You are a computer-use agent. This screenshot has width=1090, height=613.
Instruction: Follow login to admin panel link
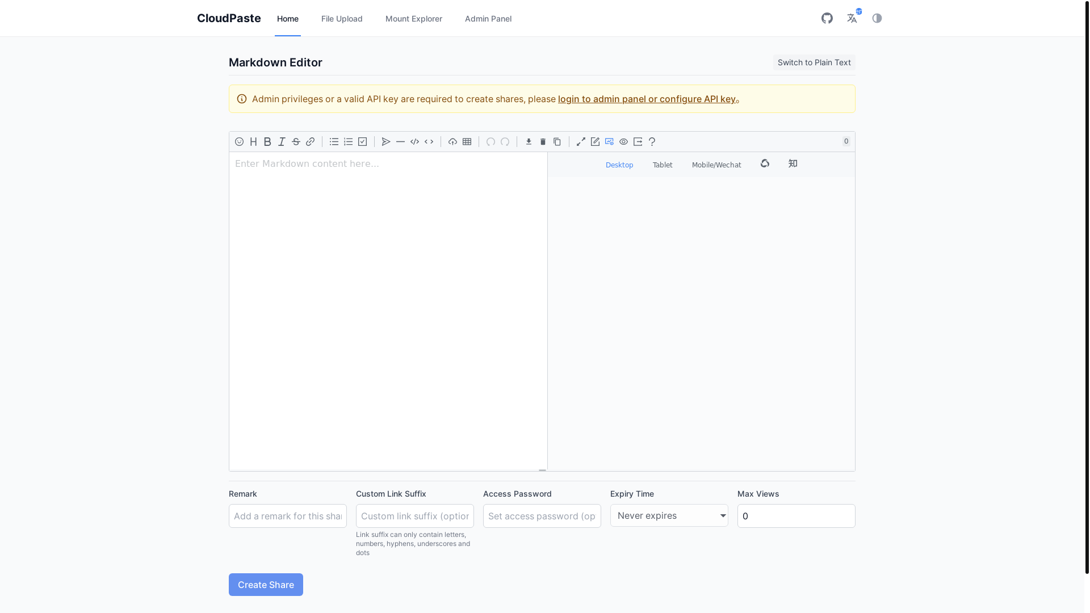point(647,99)
